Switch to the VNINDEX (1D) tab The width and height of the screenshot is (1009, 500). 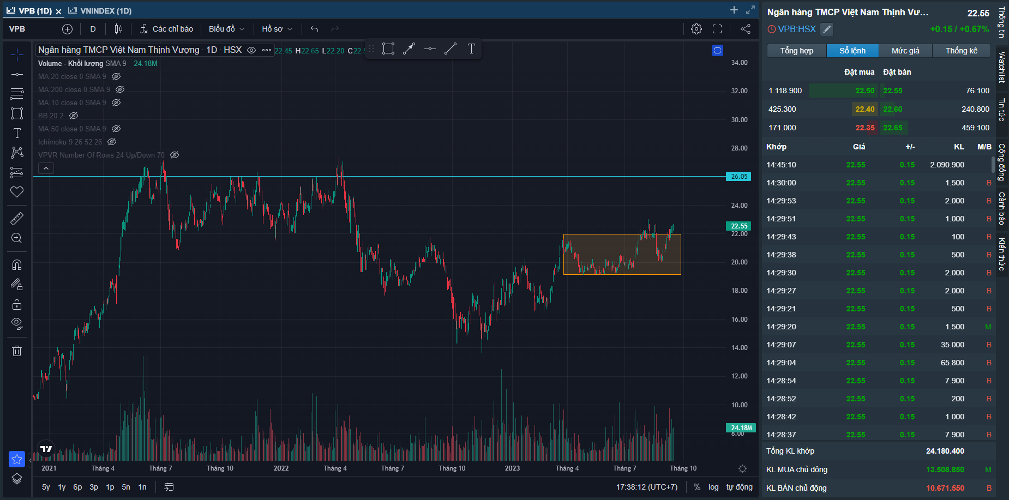(x=100, y=11)
